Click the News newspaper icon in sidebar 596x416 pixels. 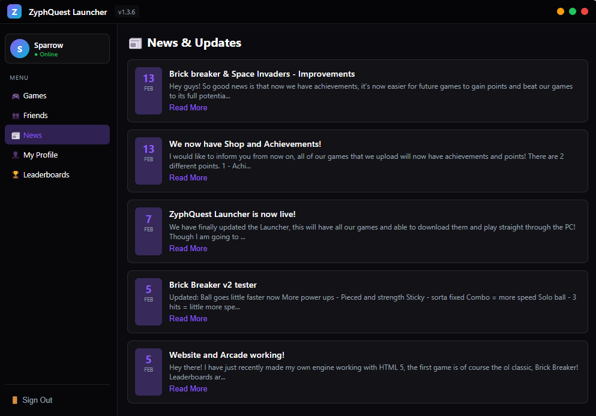pyautogui.click(x=16, y=135)
